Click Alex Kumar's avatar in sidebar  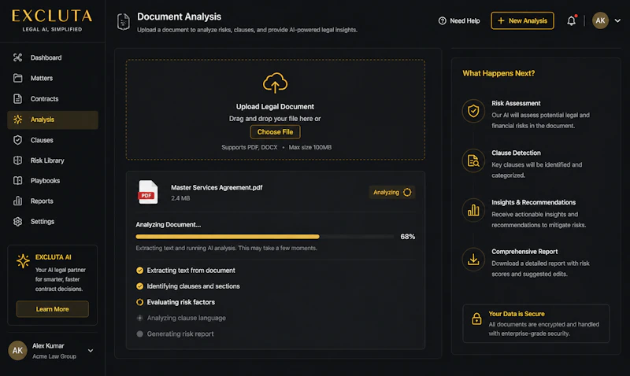(17, 350)
